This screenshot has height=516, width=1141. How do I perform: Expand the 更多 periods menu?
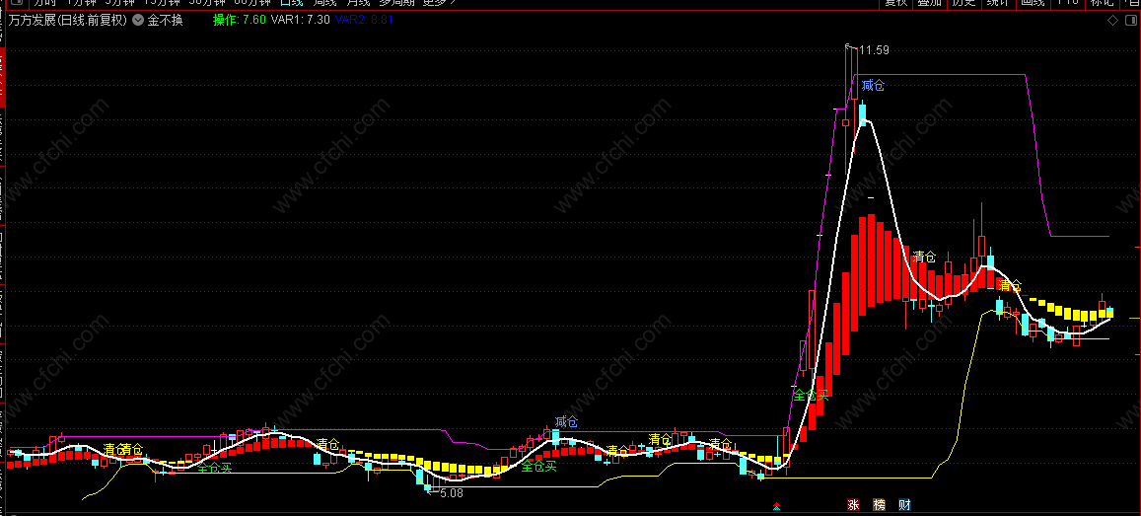coord(440,3)
